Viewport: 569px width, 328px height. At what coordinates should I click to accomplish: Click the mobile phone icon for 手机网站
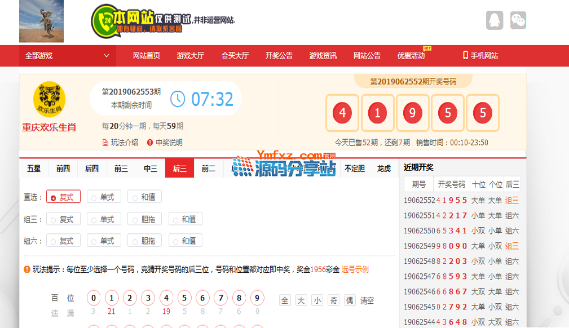(x=465, y=55)
